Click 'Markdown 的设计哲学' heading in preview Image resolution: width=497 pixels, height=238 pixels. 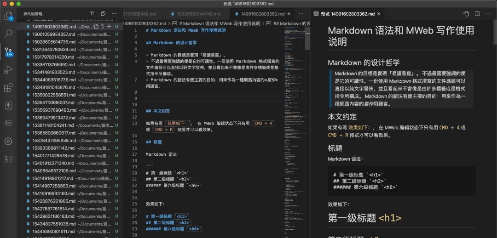364,62
